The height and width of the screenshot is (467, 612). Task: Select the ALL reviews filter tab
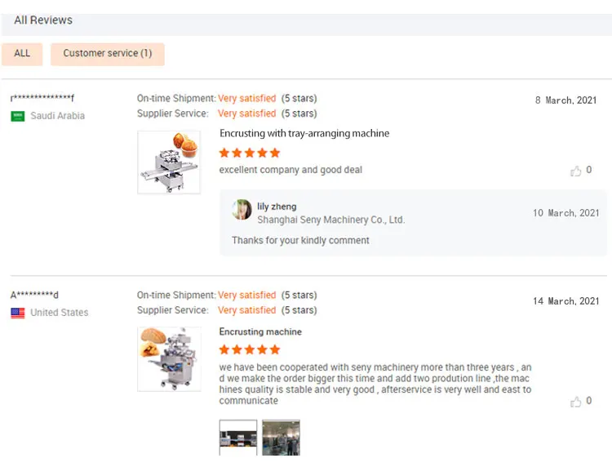point(22,54)
